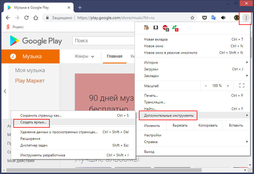Click the speaker volume extension icon
The width and height of the screenshot is (254, 174).
(223, 18)
